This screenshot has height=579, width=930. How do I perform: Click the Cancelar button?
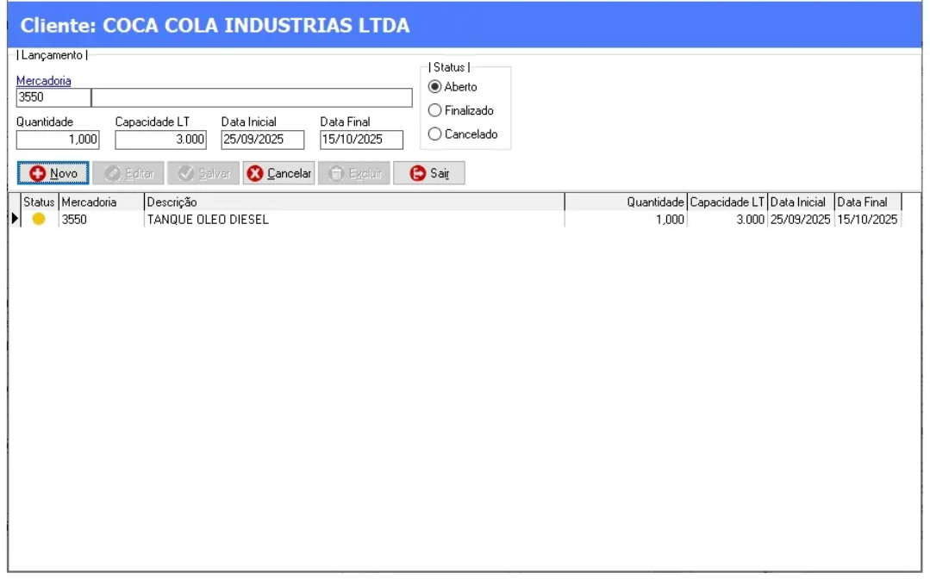[278, 173]
